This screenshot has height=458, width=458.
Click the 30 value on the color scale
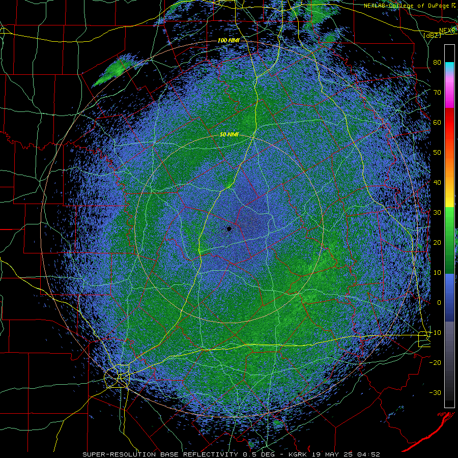point(437,213)
